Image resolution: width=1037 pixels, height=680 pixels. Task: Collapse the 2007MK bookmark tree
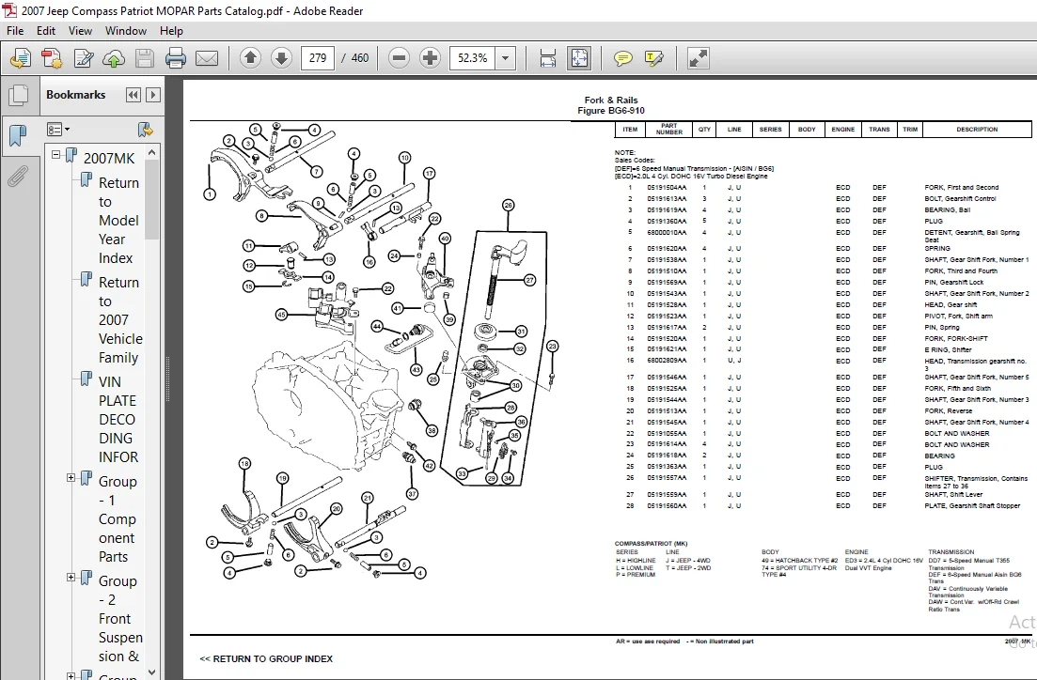pos(56,155)
